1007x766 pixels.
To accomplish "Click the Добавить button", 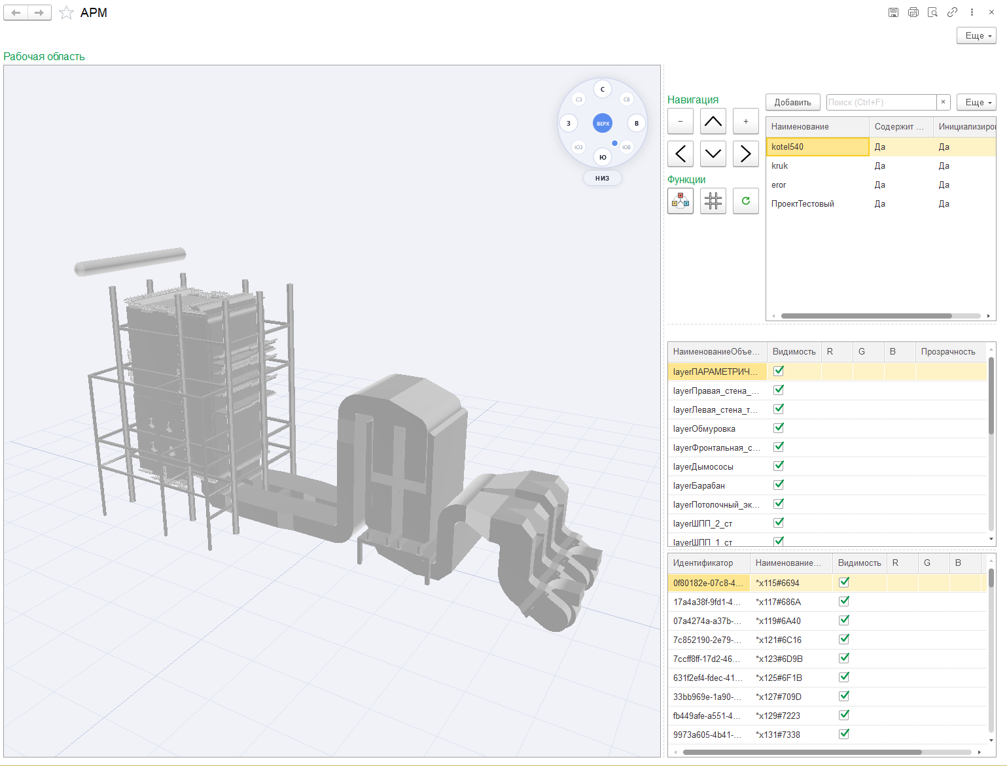I will click(792, 102).
